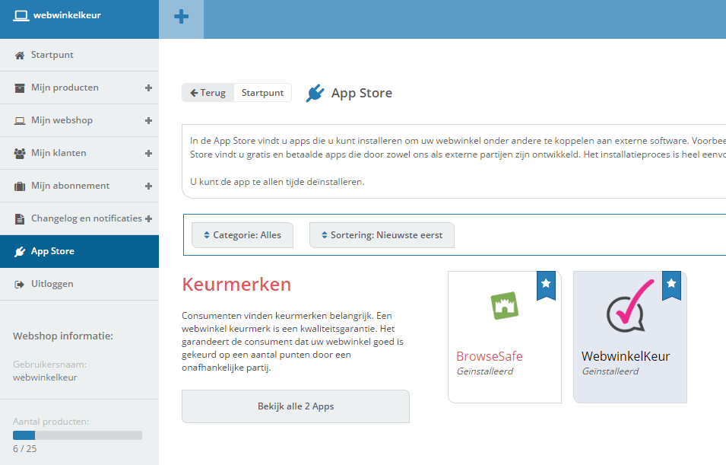The image size is (726, 465).
Task: Click the Aantal producten progress bar
Action: [x=77, y=435]
